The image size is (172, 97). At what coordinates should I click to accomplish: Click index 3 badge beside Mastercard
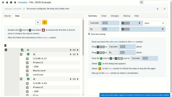point(27,71)
